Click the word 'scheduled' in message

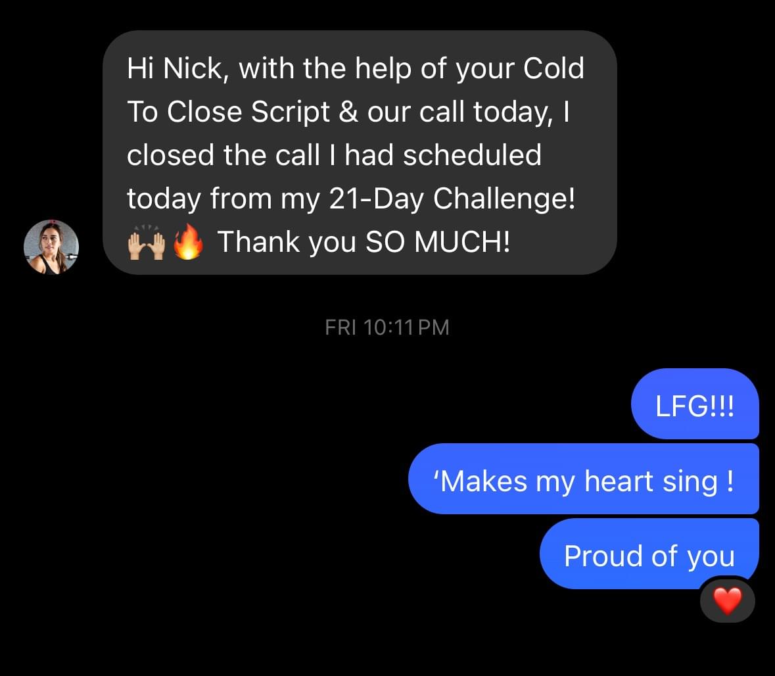tap(472, 155)
